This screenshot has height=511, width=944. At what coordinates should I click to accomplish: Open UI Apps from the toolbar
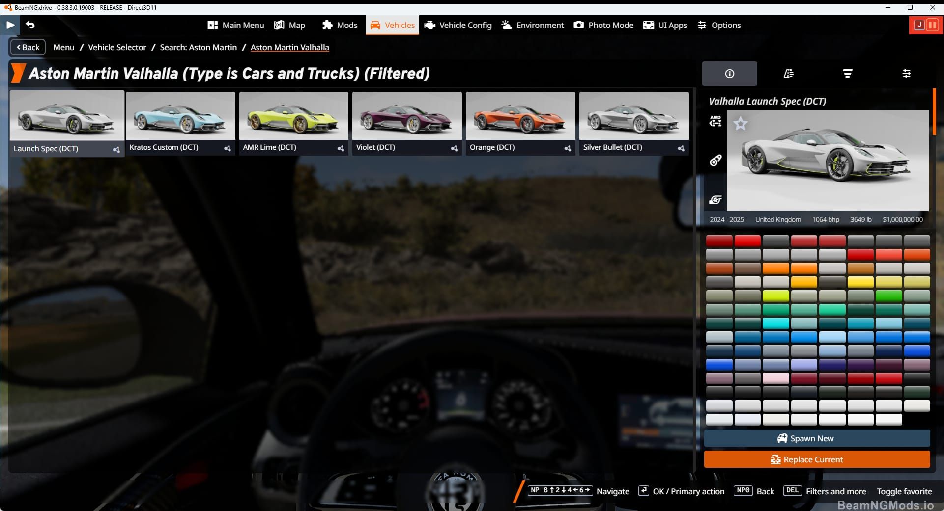[664, 25]
